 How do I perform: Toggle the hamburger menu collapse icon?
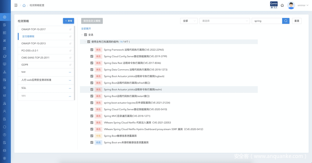point(16,5)
